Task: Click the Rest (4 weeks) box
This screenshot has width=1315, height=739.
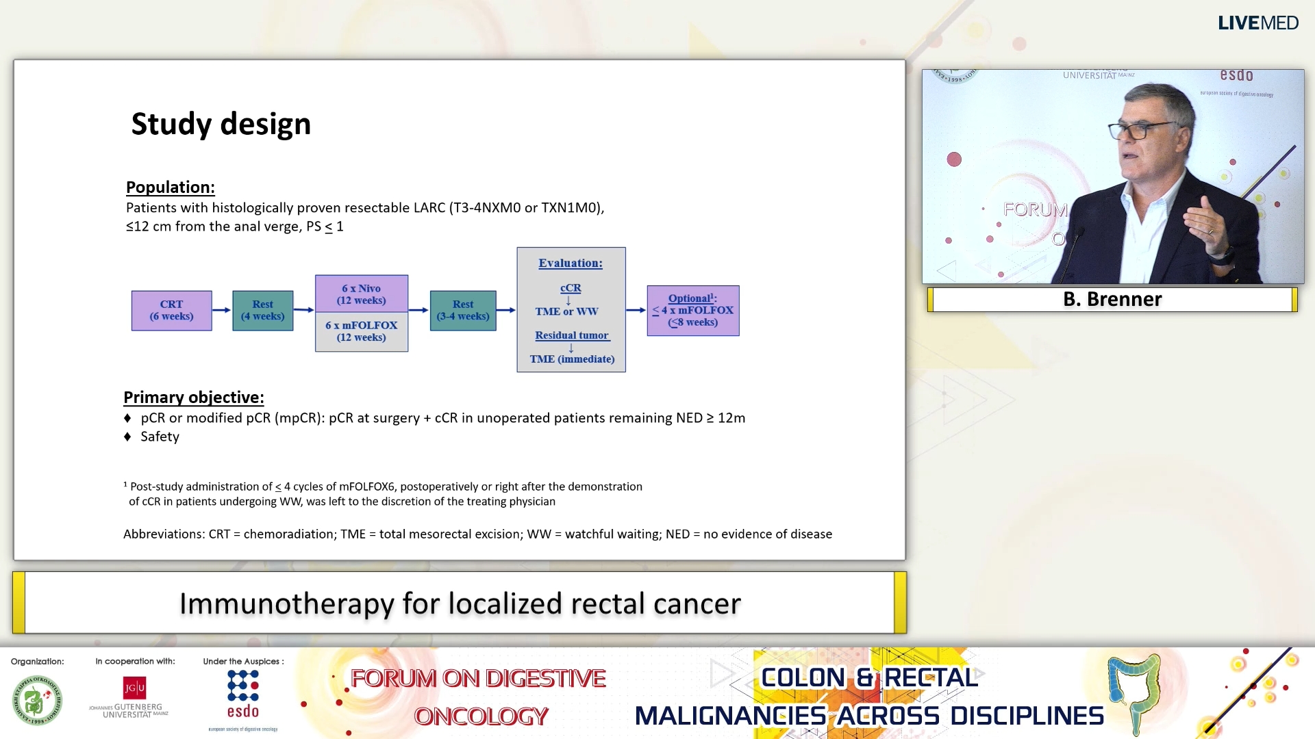Action: pyautogui.click(x=263, y=310)
